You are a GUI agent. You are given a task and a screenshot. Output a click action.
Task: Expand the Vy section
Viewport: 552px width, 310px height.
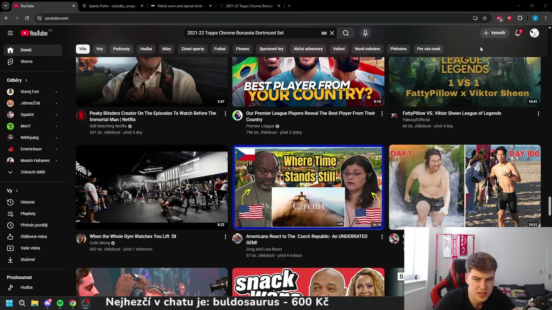pyautogui.click(x=13, y=191)
